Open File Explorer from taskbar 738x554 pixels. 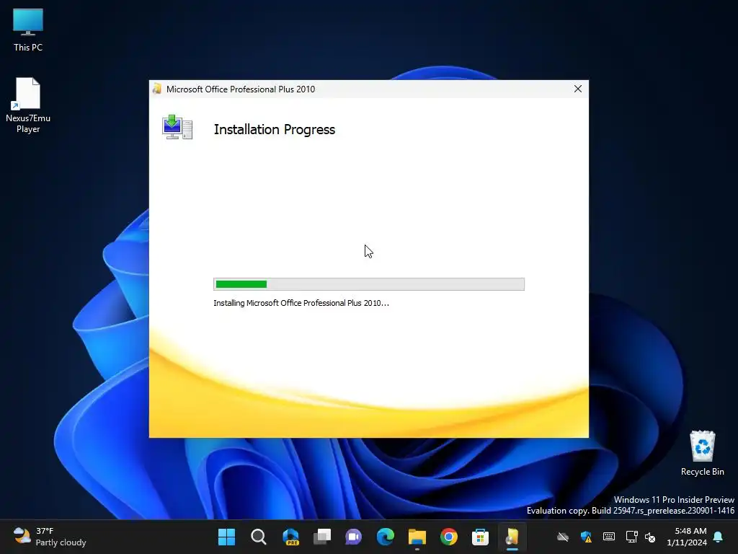click(417, 537)
